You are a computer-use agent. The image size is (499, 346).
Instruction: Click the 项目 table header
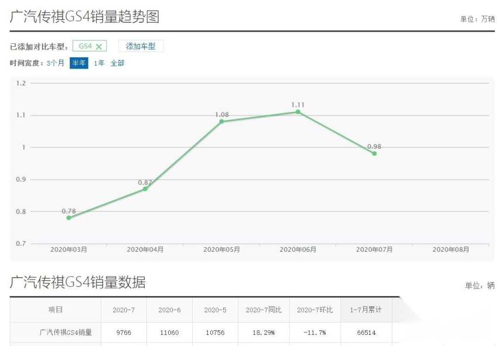(56, 310)
